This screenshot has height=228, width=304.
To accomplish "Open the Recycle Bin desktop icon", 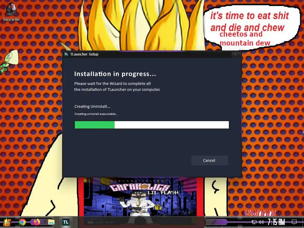I will (11, 12).
